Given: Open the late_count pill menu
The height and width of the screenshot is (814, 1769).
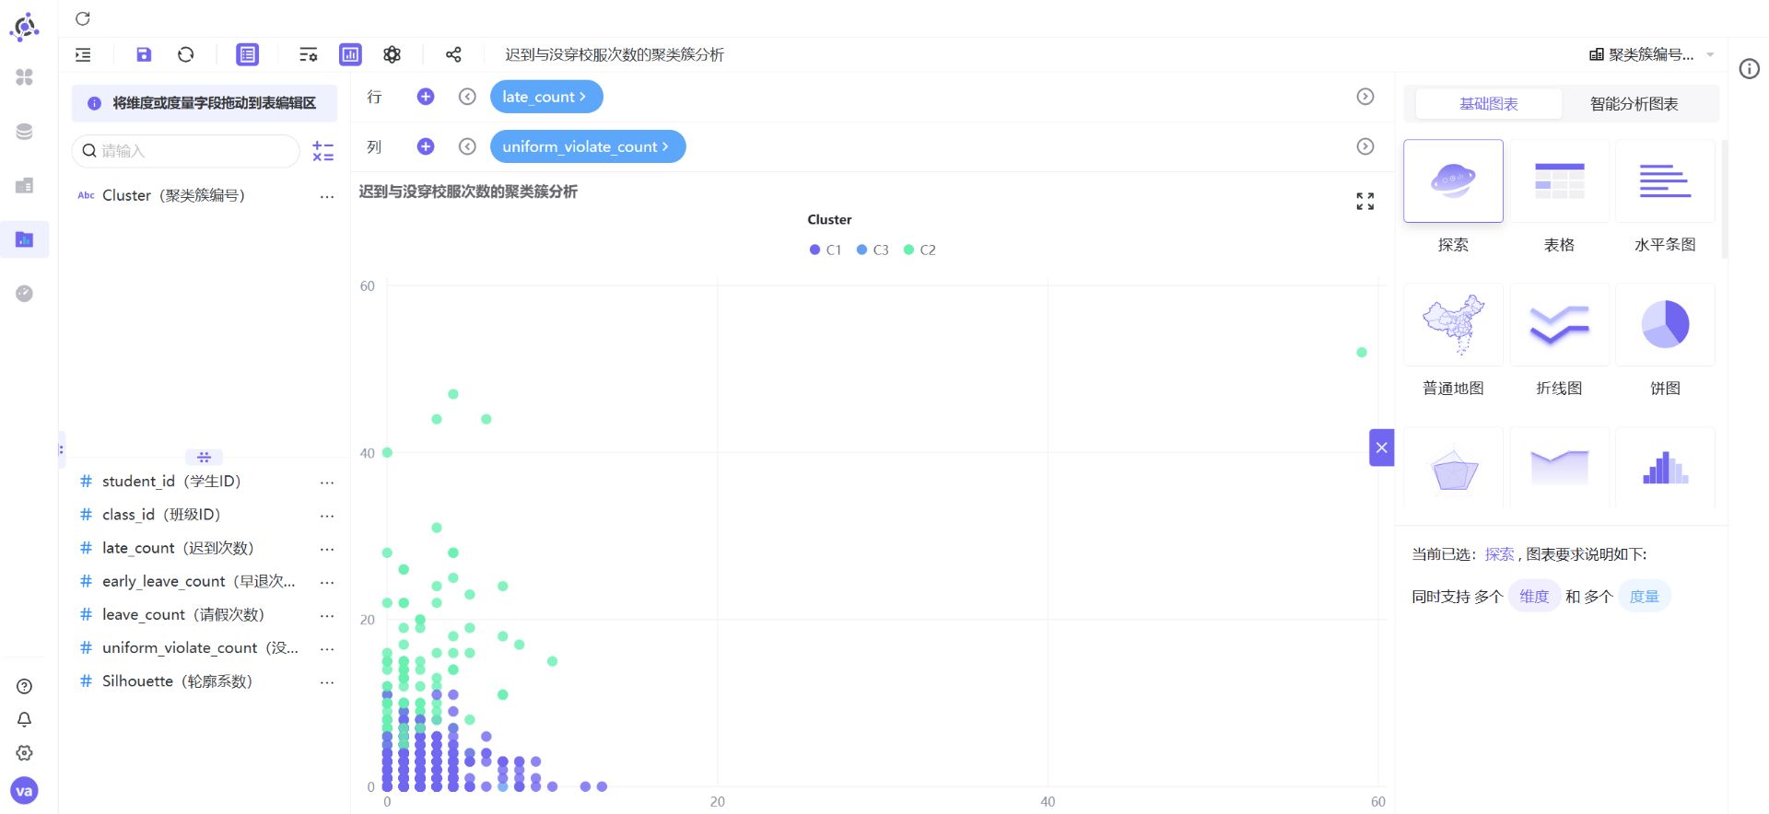Looking at the screenshot, I should click(546, 97).
